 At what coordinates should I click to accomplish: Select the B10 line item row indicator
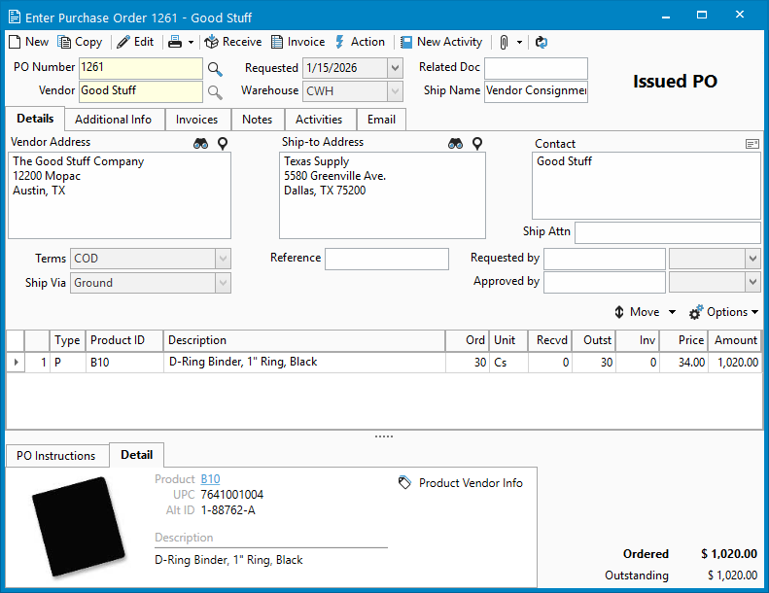tap(16, 363)
